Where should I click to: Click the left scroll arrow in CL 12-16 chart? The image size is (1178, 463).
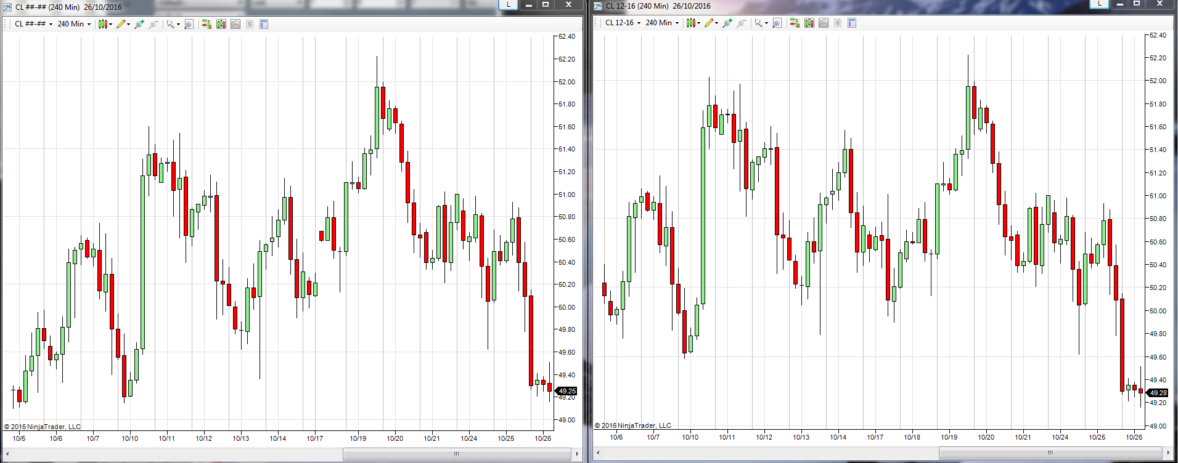click(x=598, y=453)
